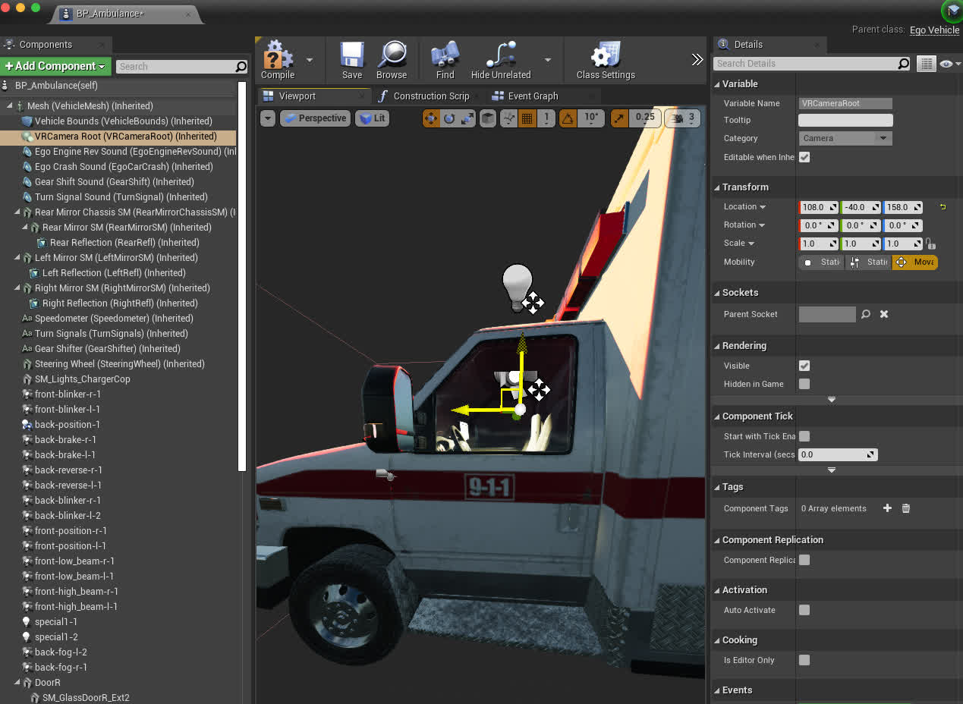Toggle the Visible checkbox
Image resolution: width=963 pixels, height=704 pixels.
coord(804,366)
